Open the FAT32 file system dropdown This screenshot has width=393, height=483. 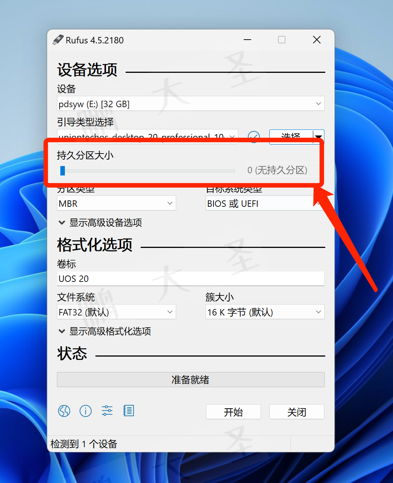click(116, 312)
